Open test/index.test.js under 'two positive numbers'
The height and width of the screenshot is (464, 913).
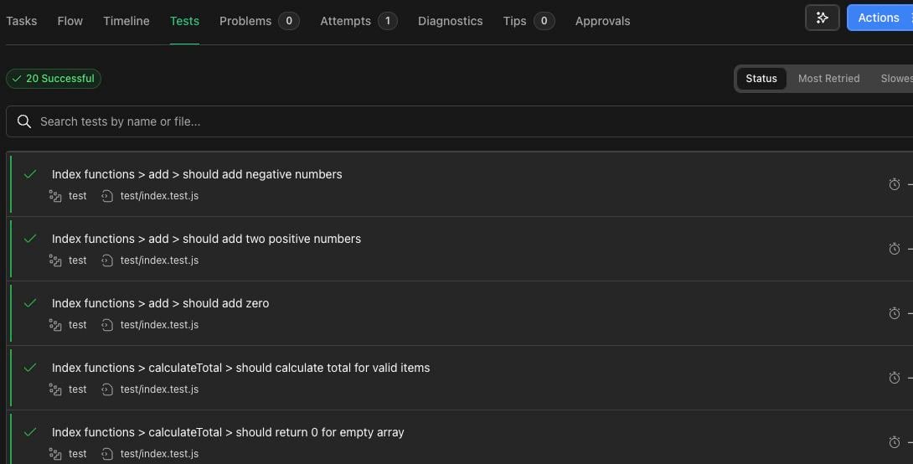click(x=159, y=260)
